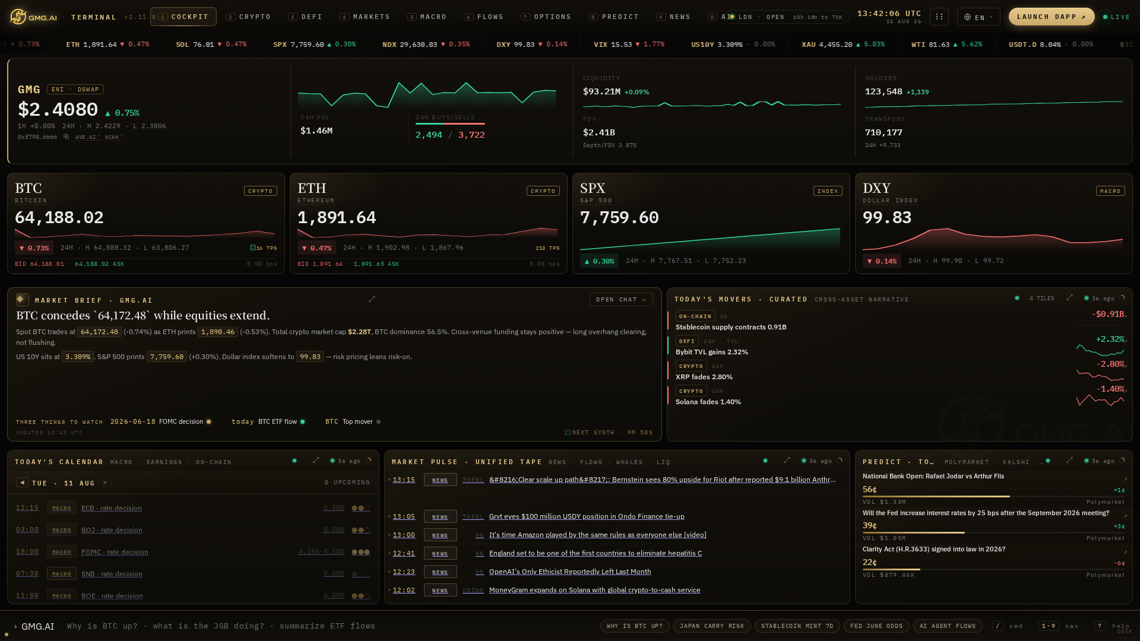Image resolution: width=1140 pixels, height=641 pixels.
Task: Toggle the Next Synth checkbox
Action: click(568, 432)
